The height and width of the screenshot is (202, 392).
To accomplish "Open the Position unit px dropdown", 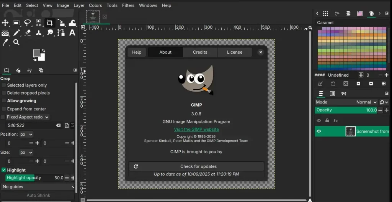I will [26, 135].
